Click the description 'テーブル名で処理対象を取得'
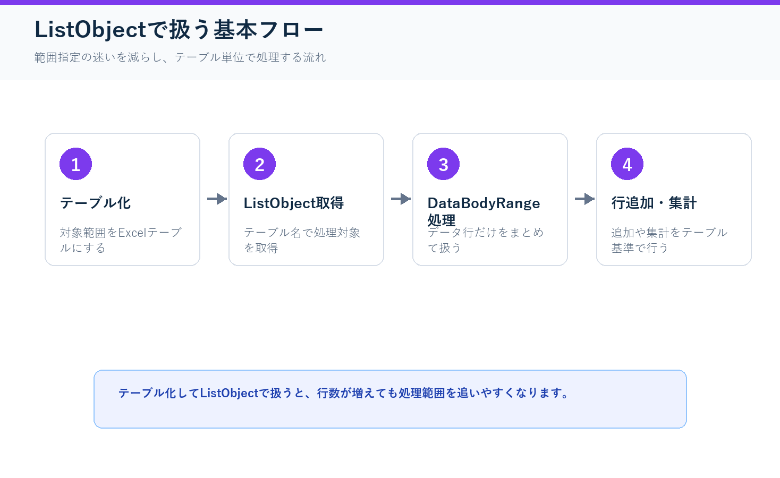This screenshot has width=780, height=478. [x=302, y=240]
